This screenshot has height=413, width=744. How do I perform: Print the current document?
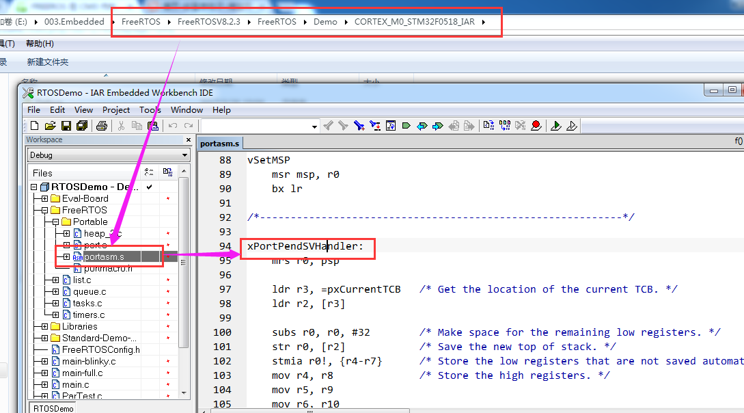102,126
